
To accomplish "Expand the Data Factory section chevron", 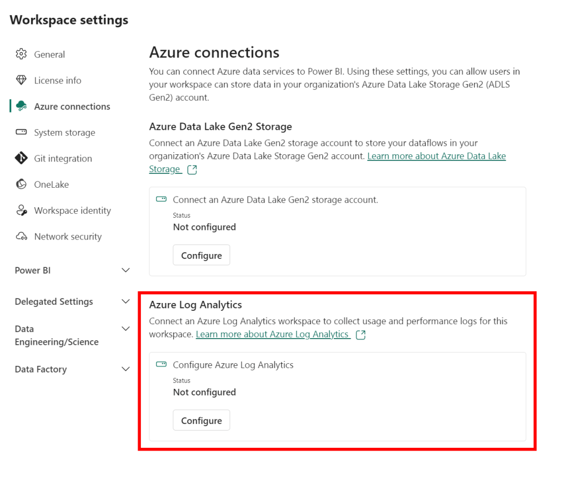I will [126, 369].
